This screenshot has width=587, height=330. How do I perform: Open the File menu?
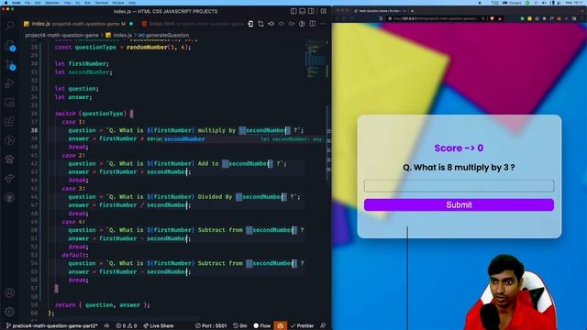(28, 3)
